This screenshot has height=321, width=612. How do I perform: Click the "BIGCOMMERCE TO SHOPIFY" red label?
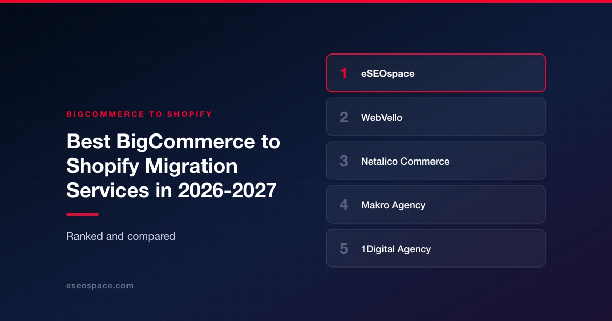[x=139, y=114]
